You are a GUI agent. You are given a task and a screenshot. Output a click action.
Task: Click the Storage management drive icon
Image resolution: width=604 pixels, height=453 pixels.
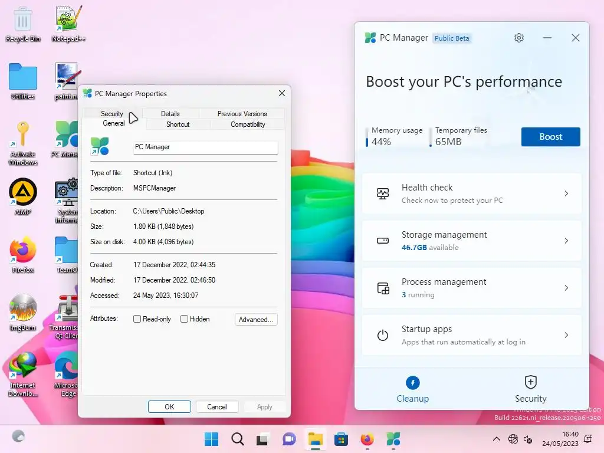pos(382,241)
